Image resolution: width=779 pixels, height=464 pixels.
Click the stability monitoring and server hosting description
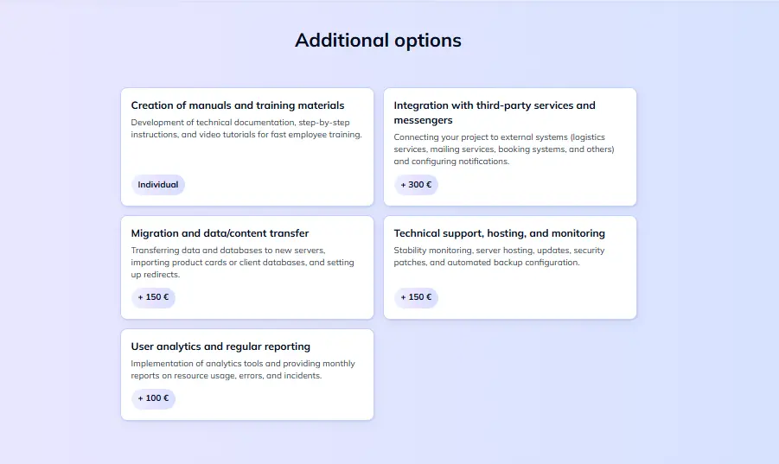[499, 257]
